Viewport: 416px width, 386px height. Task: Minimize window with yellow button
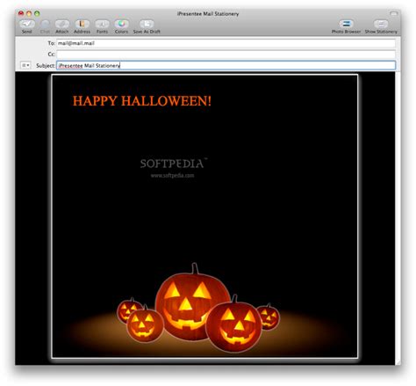point(29,13)
